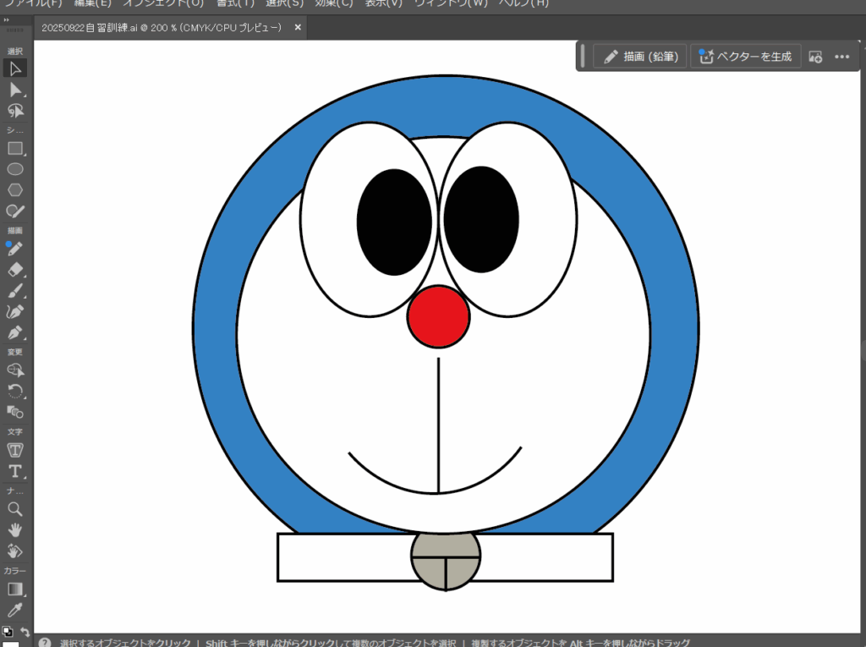The width and height of the screenshot is (866, 647).
Task: Select the Hand pan tool
Action: pos(15,529)
